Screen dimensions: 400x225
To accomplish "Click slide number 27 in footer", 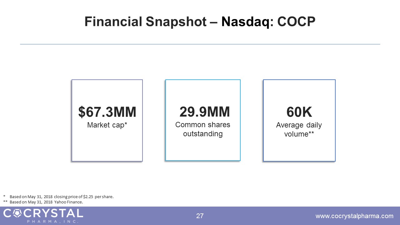I will coord(200,216).
